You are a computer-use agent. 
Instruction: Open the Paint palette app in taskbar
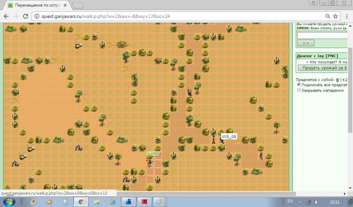click(x=159, y=202)
